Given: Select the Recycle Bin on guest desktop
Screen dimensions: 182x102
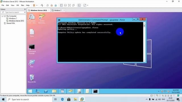Looking at the screenshot, I should coord(32,79).
